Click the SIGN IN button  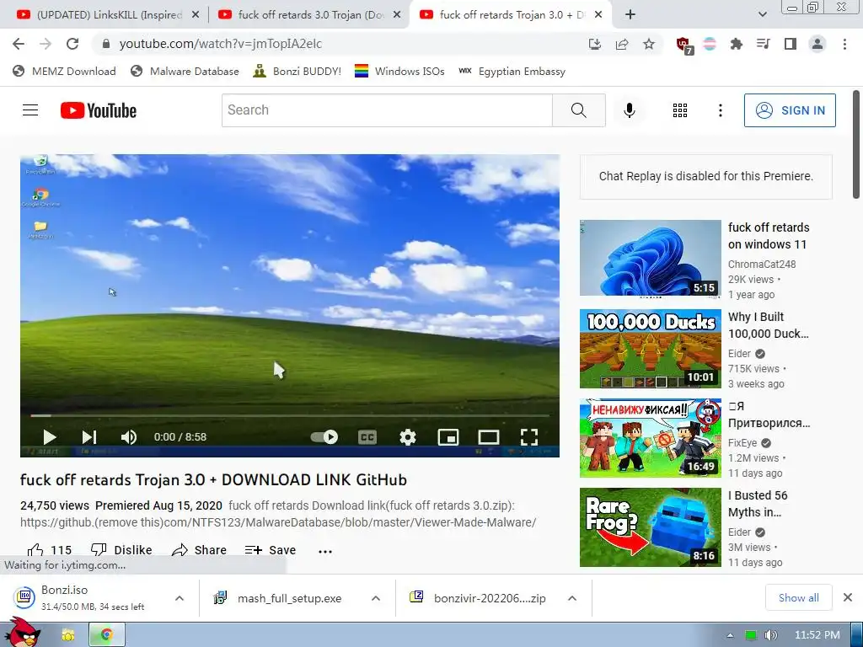click(x=790, y=110)
